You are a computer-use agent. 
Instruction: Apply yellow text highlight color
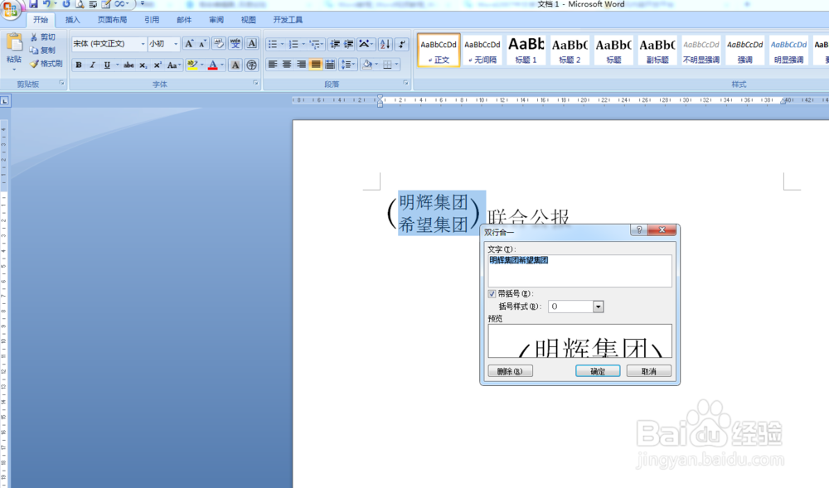point(192,65)
